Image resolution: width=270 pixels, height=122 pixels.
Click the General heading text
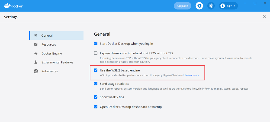pos(102,34)
